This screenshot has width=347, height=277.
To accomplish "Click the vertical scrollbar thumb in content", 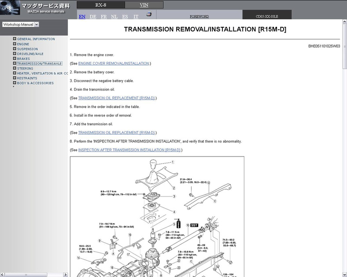I will click(x=344, y=47).
